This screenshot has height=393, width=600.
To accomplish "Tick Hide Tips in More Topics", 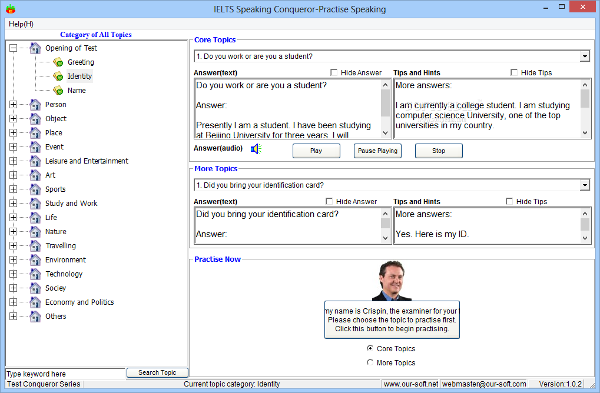I will pos(509,201).
